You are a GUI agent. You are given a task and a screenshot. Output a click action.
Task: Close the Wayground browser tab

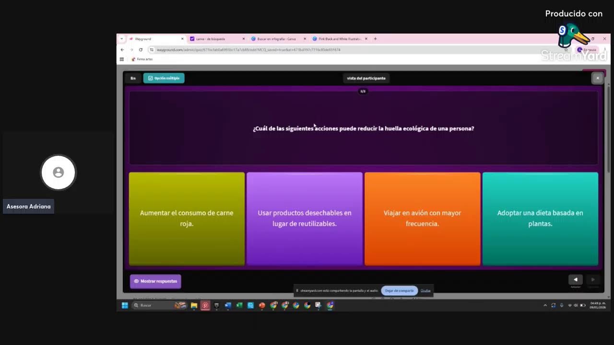tap(182, 39)
